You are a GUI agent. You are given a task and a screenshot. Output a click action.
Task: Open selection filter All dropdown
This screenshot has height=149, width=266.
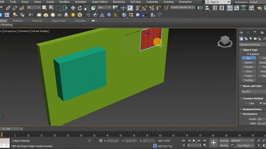pyautogui.click(x=34, y=7)
